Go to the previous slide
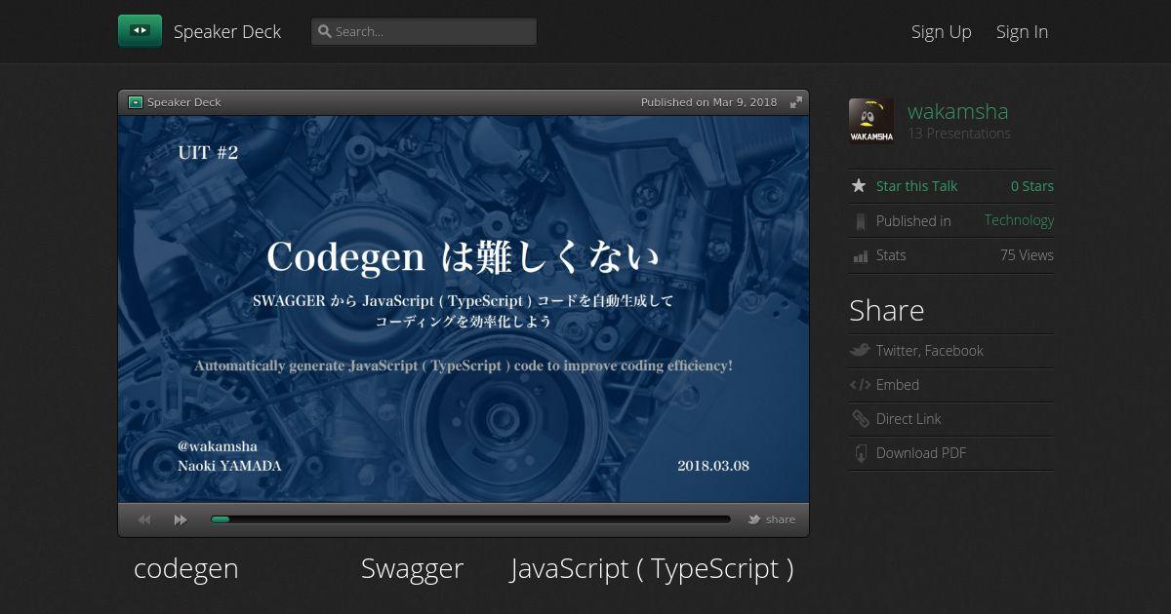The height and width of the screenshot is (614, 1171). point(144,520)
